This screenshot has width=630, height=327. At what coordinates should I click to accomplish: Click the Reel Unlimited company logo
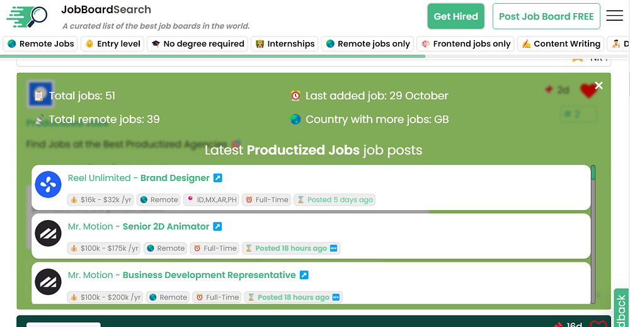click(x=49, y=184)
